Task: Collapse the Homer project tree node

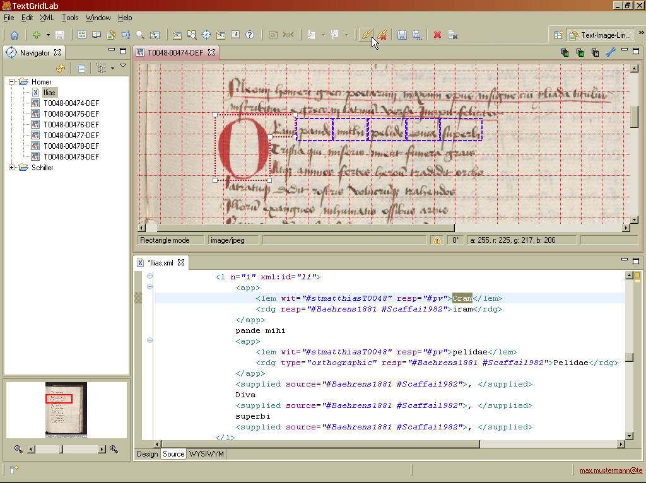Action: 11,82
